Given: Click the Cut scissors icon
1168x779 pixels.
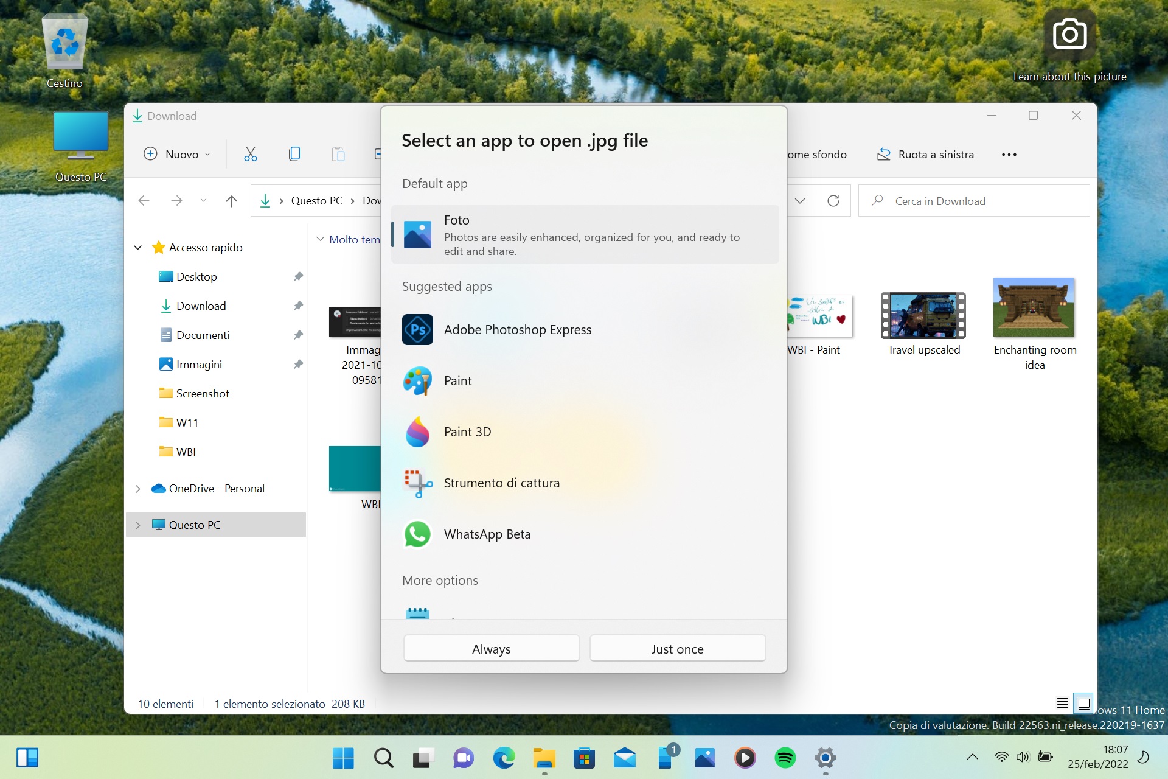Looking at the screenshot, I should (x=251, y=154).
